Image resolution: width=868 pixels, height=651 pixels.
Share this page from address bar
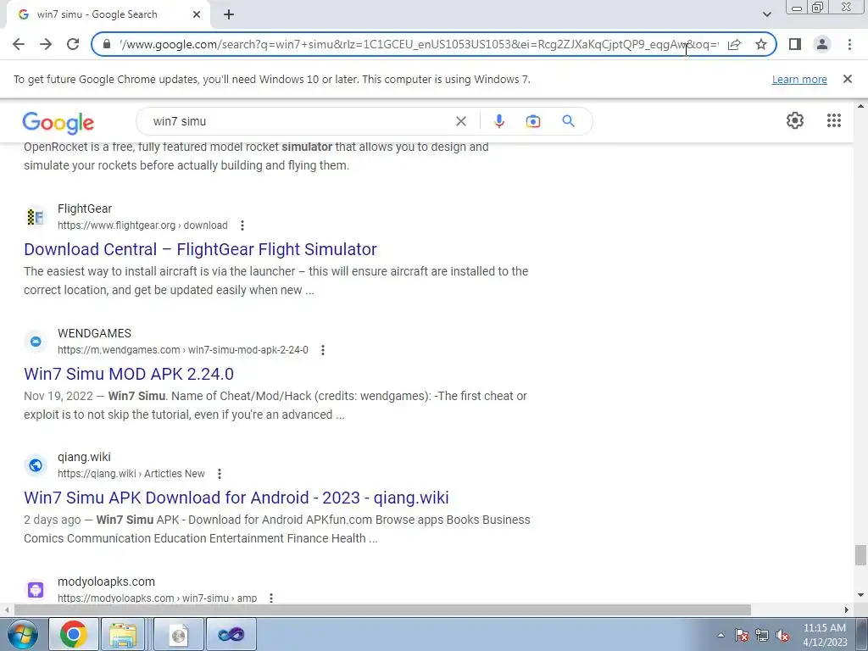pyautogui.click(x=734, y=44)
